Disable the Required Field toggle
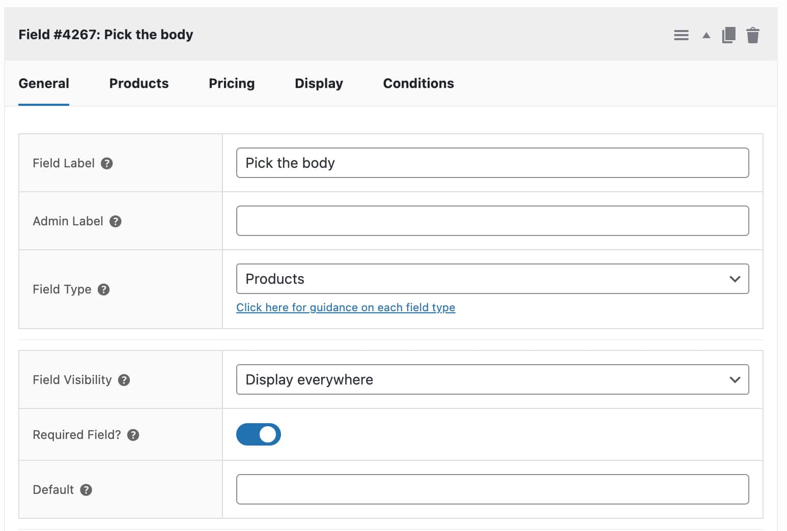 [259, 434]
